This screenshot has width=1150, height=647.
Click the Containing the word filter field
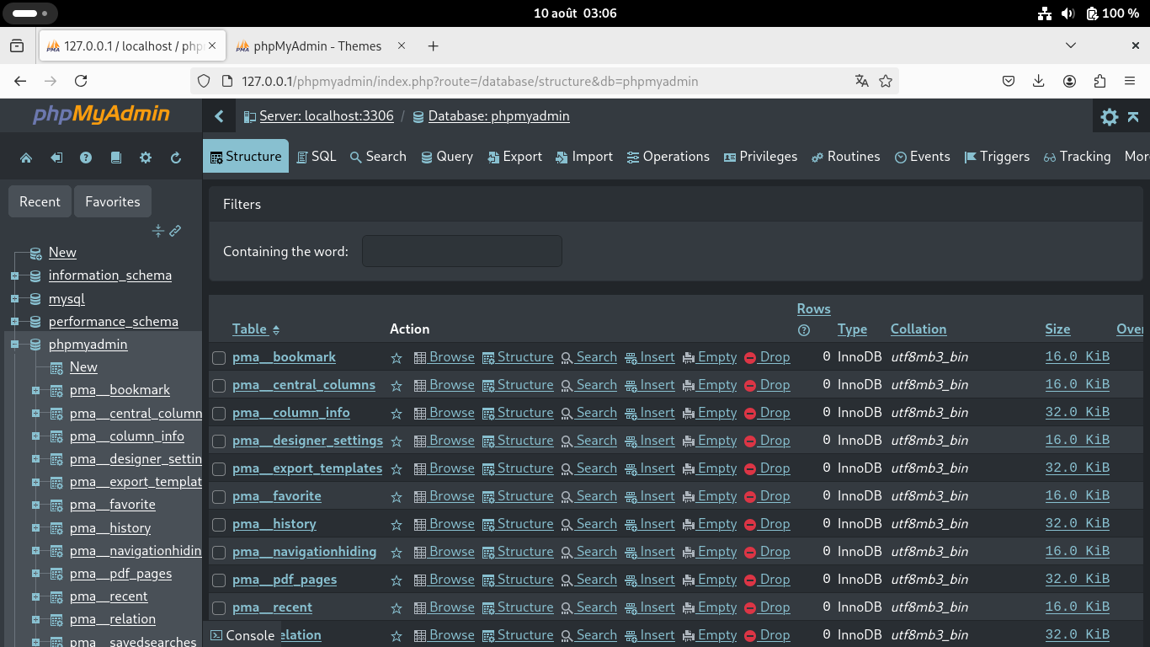click(462, 251)
